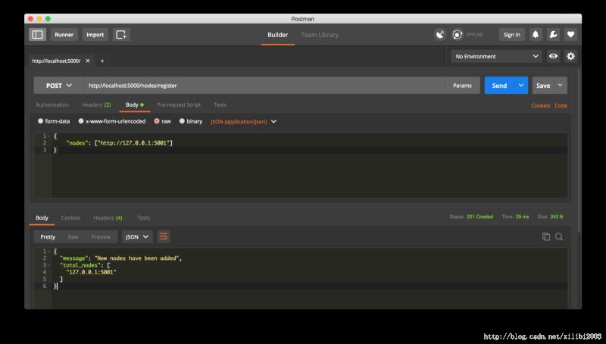Switch response view to Preview
Image resolution: width=606 pixels, height=344 pixels.
click(101, 236)
